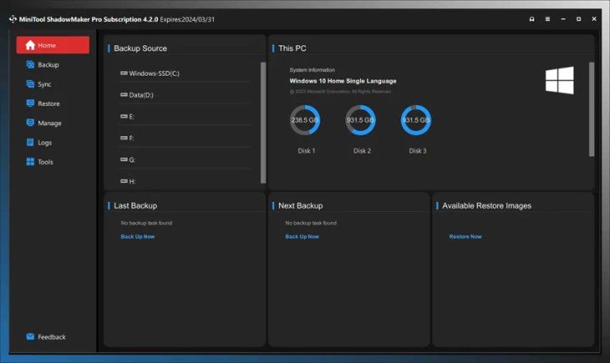Open the hamburger menu in title bar
Image resolution: width=610 pixels, height=363 pixels.
pos(547,19)
